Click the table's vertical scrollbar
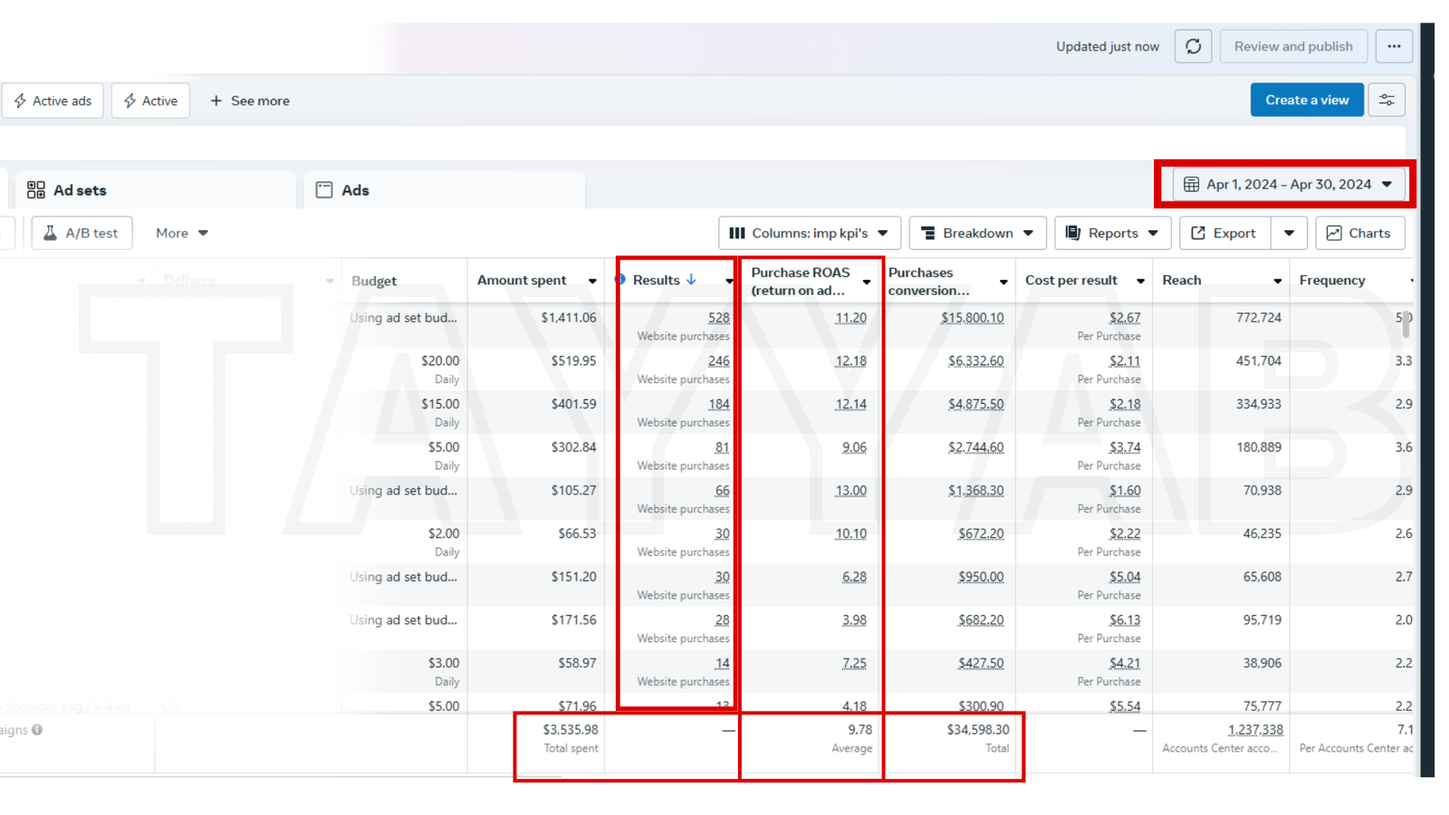Screen dimensions: 1449x815 [1406, 324]
